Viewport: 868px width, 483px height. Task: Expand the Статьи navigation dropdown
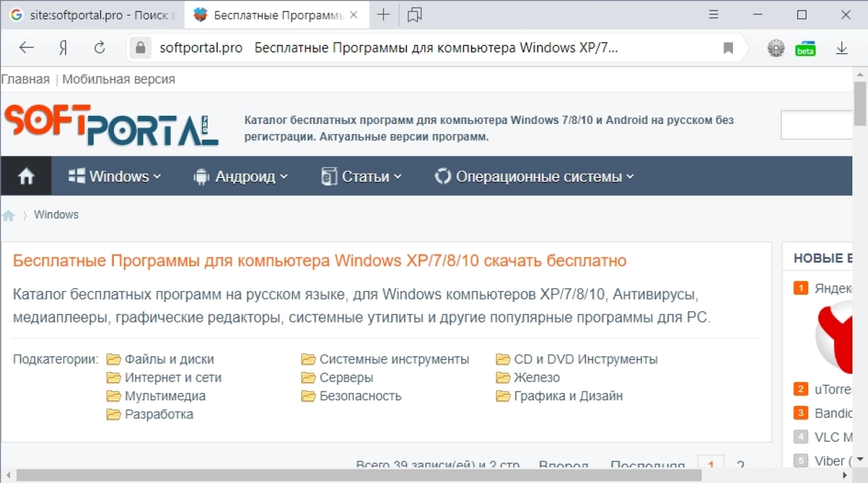(x=361, y=176)
